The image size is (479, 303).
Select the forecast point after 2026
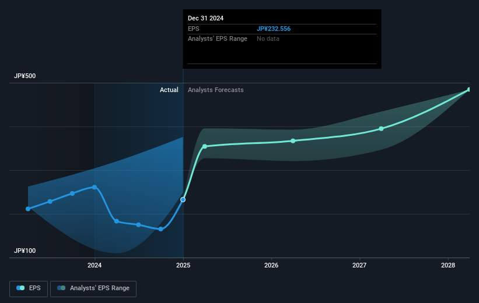[293, 141]
